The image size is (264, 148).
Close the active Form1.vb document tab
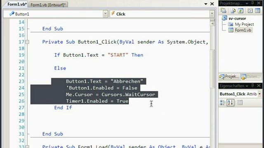pyautogui.click(x=212, y=4)
